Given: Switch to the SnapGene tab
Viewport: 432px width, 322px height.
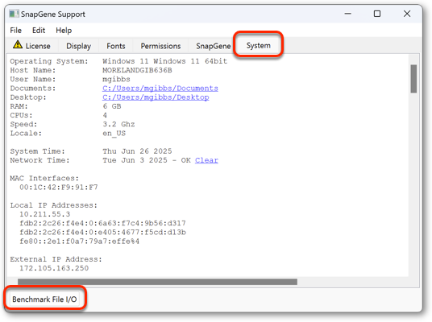Looking at the screenshot, I should (214, 46).
